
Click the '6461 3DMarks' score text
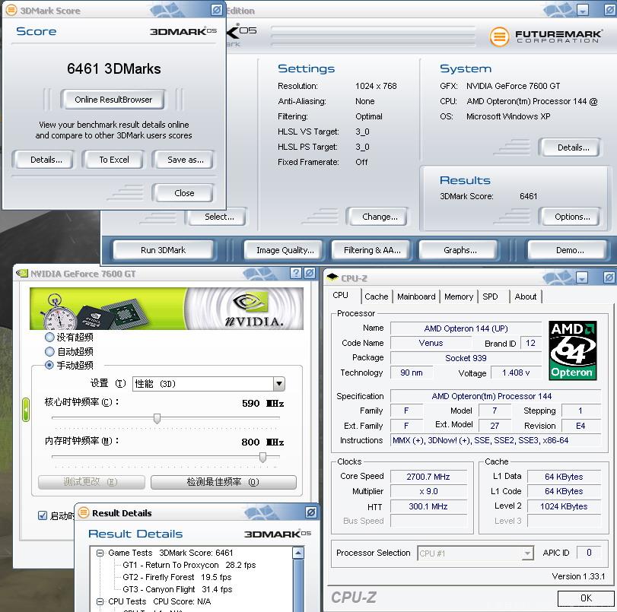(x=113, y=69)
